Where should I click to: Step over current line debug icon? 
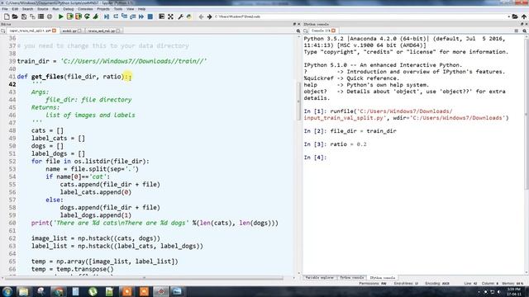(116, 16)
